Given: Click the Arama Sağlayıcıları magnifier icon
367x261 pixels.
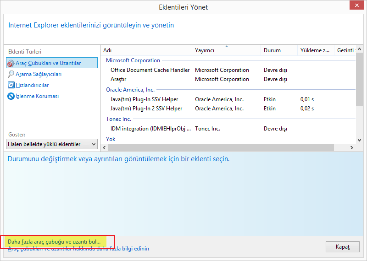Looking at the screenshot, I should (11, 74).
